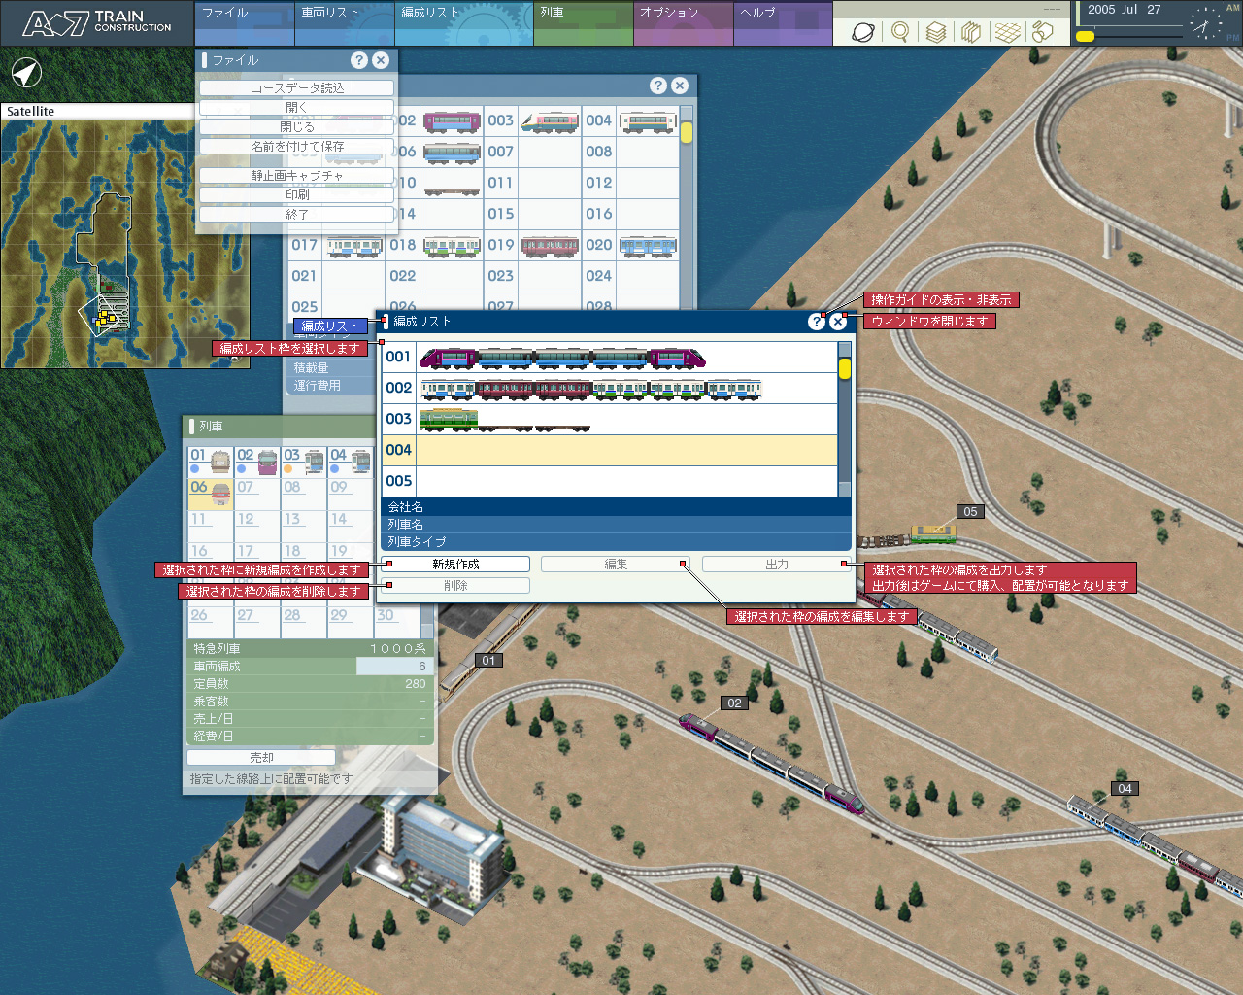1243x995 pixels.
Task: Click the 列車タイプ row in 編成リスト
Action: (x=616, y=542)
